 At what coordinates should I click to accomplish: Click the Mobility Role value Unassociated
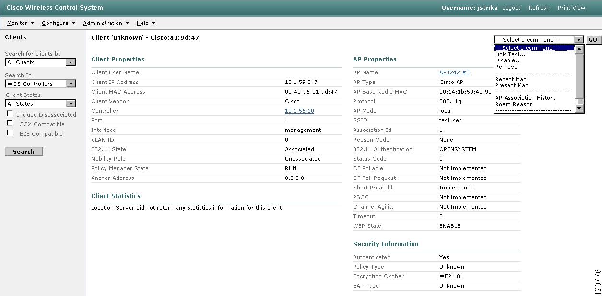tap(303, 159)
